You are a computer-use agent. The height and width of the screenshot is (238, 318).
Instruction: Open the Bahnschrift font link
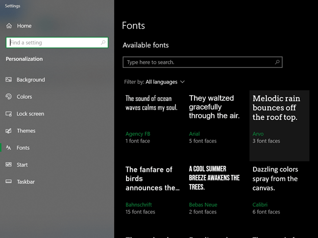138,205
